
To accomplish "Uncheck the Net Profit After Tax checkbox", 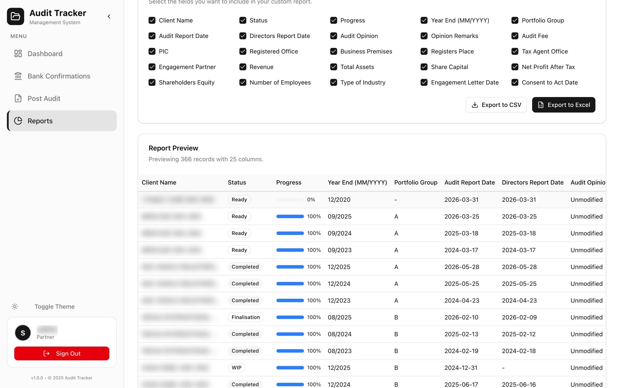I will coord(515,67).
